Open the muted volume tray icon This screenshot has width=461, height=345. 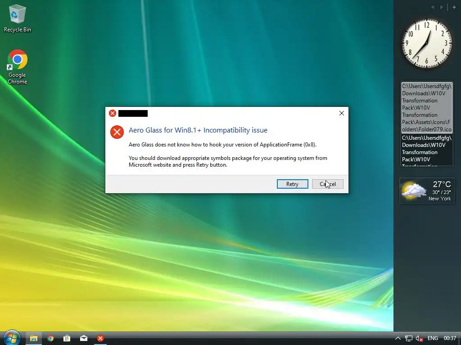[x=420, y=338]
